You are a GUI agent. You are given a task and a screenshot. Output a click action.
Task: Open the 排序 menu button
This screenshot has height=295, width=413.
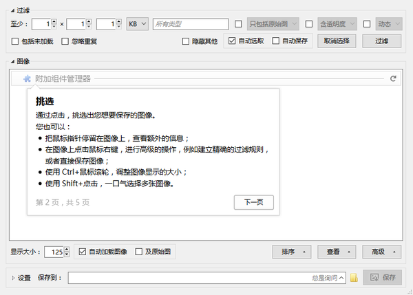(292, 252)
